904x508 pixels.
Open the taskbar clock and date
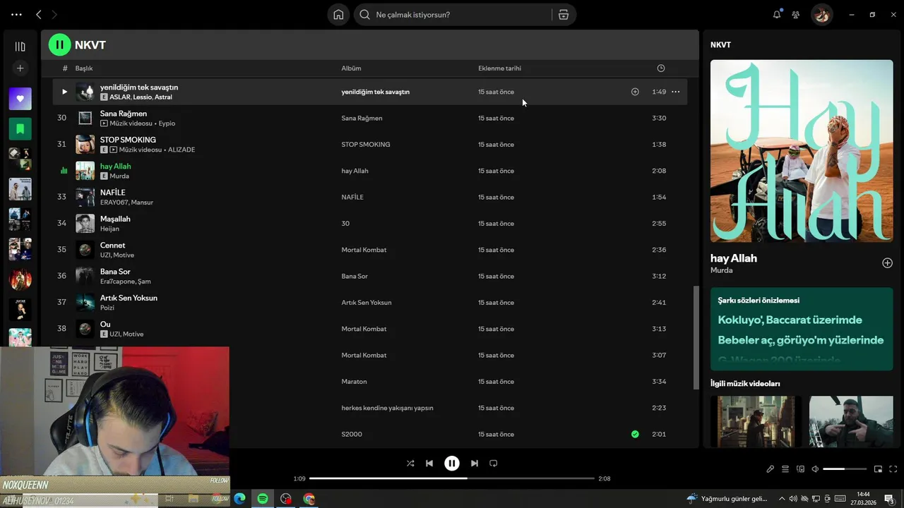[863, 499]
